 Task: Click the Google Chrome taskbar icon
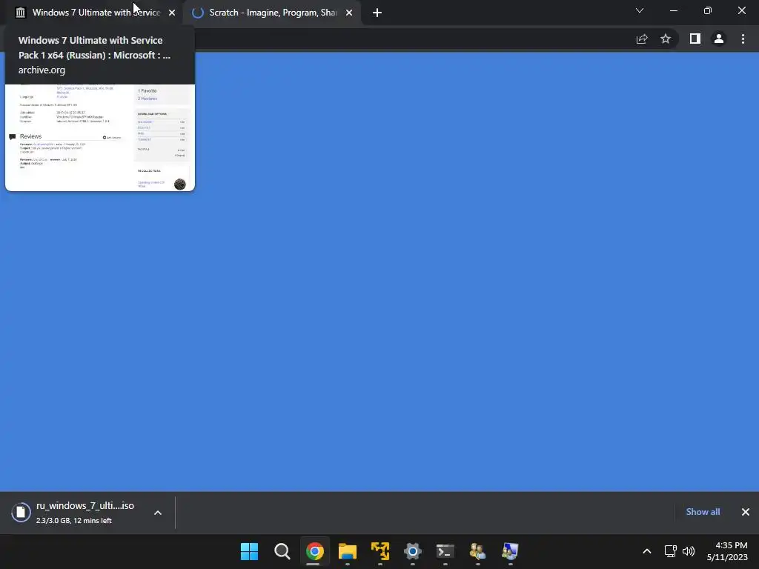pos(314,551)
